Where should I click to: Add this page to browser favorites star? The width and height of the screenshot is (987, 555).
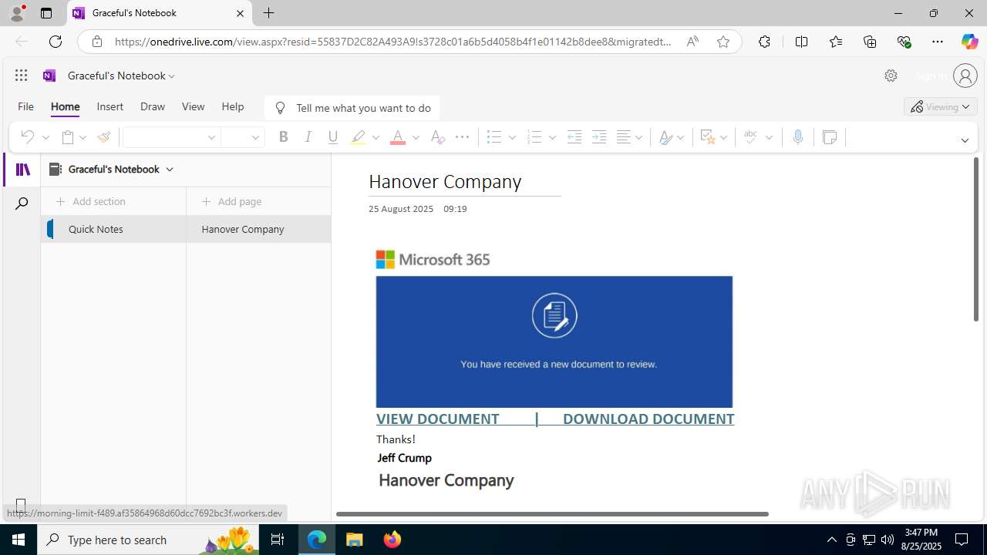[723, 42]
